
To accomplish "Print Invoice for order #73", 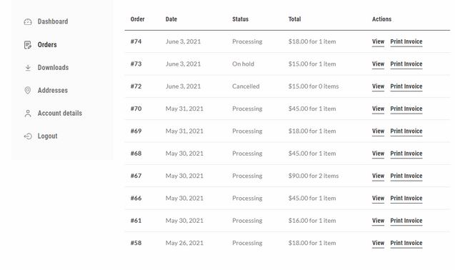I will tap(406, 64).
